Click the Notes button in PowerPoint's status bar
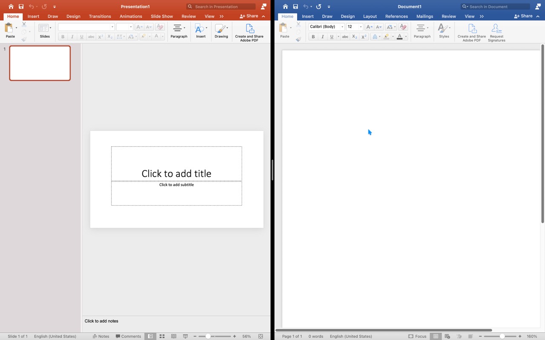The width and height of the screenshot is (545, 340). (101, 336)
